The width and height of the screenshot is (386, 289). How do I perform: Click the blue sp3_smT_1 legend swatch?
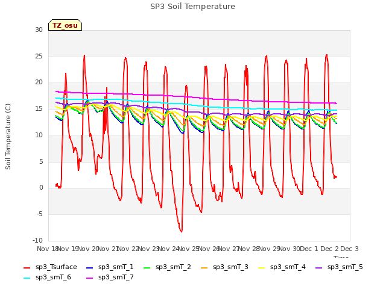[x=90, y=267]
